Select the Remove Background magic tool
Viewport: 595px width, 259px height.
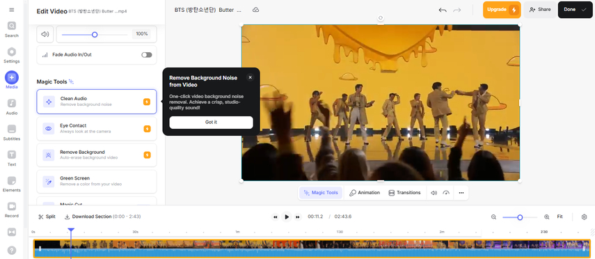tap(97, 155)
